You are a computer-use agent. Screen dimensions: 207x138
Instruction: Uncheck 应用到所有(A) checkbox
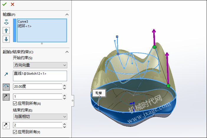[x=15, y=104]
